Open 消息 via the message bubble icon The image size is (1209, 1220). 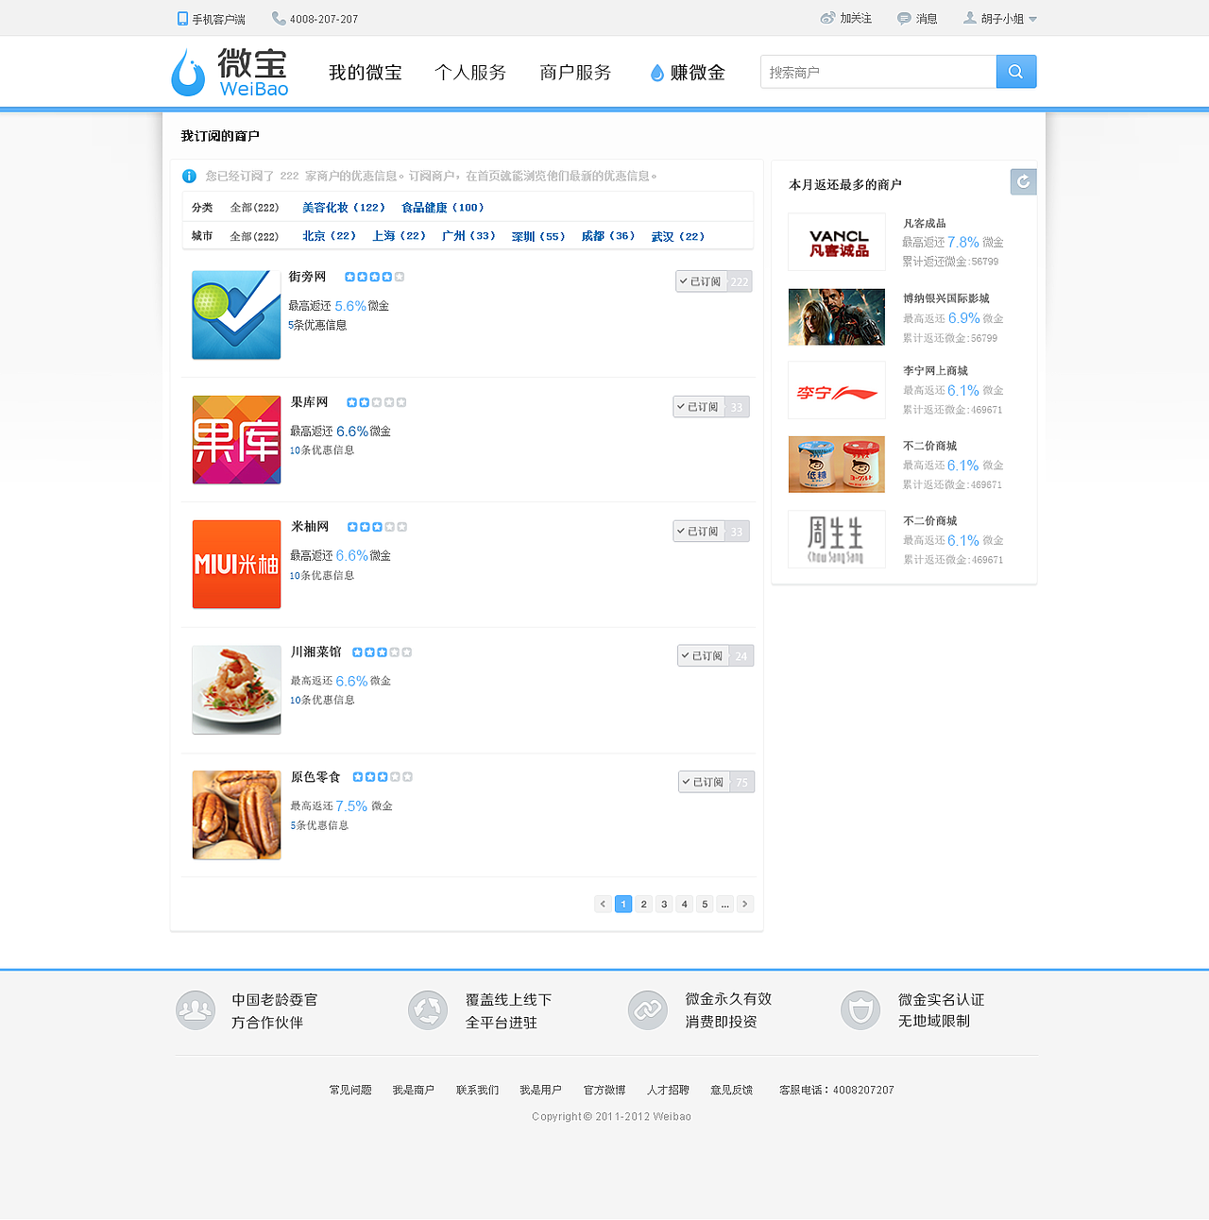pos(904,17)
